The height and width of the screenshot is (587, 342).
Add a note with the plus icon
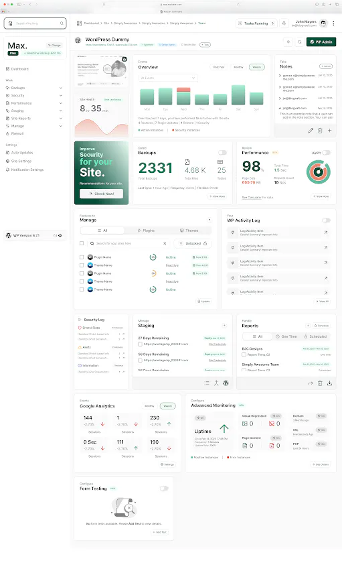(330, 131)
